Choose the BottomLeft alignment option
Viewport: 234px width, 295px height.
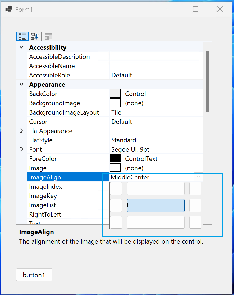pyautogui.click(x=116, y=222)
